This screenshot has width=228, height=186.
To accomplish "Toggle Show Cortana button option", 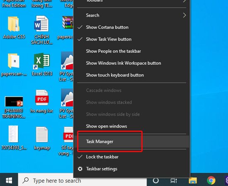I will (131, 27).
